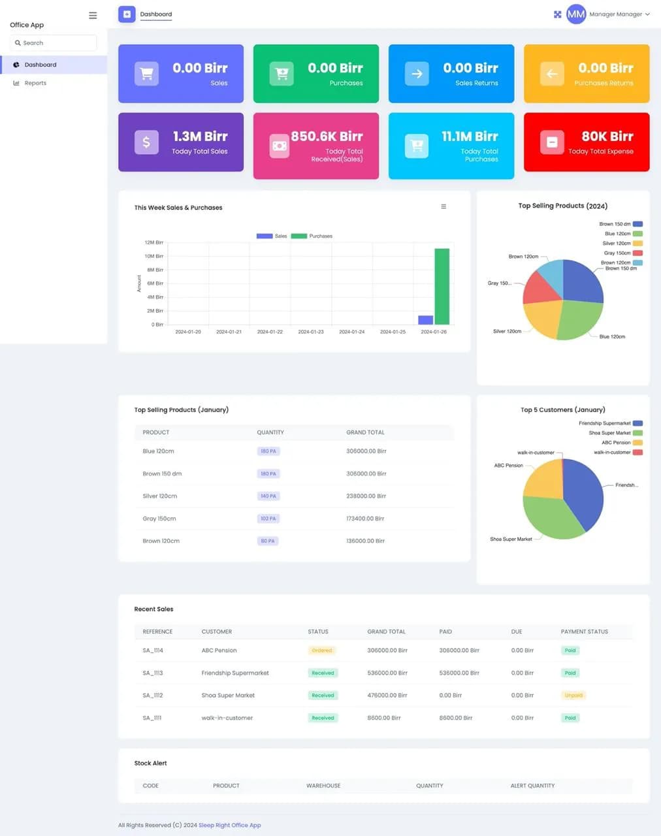Click the PAYMENT STATUS column header

click(x=585, y=632)
